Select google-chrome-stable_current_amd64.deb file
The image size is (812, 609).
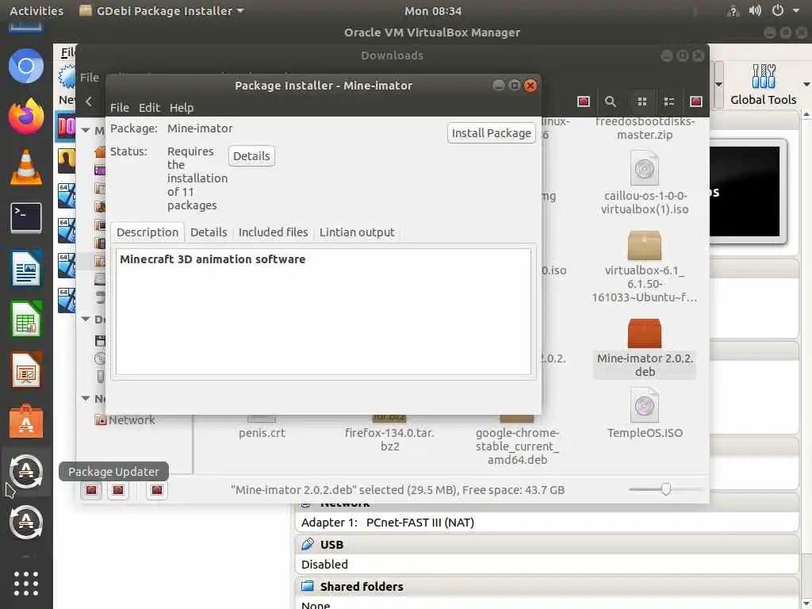pyautogui.click(x=517, y=439)
